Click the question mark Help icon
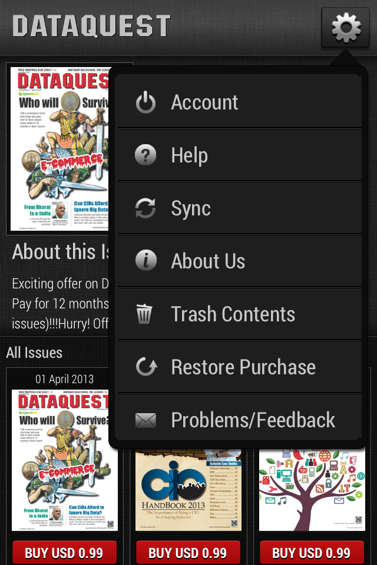The height and width of the screenshot is (565, 377). tap(145, 155)
